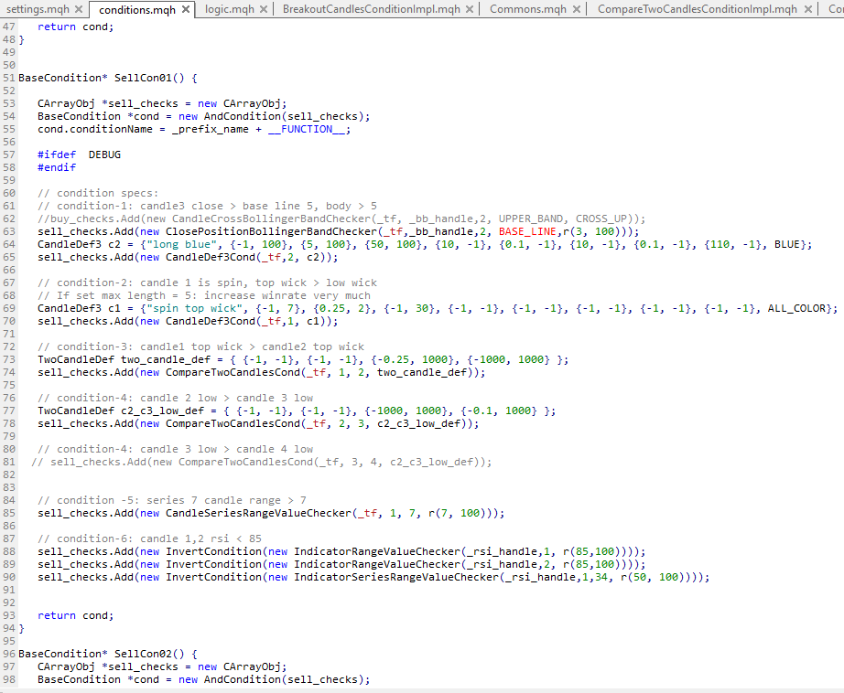The width and height of the screenshot is (844, 693).
Task: Switch to Commons.mqh tab
Action: (x=528, y=9)
